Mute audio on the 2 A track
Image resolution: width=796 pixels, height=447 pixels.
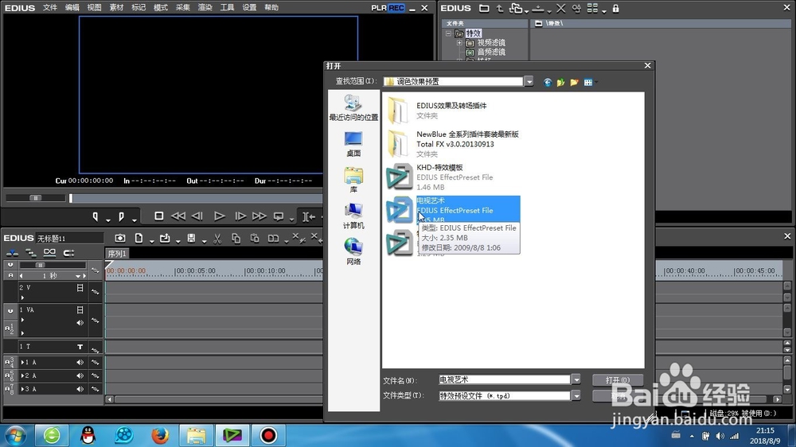(80, 375)
